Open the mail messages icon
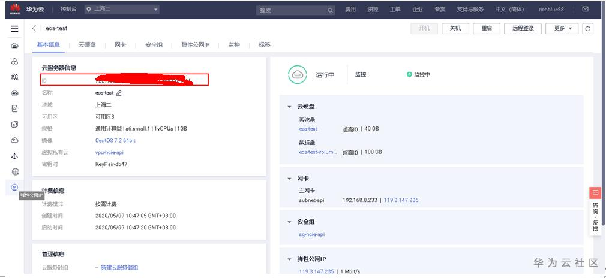The image size is (606, 278). coord(586,9)
